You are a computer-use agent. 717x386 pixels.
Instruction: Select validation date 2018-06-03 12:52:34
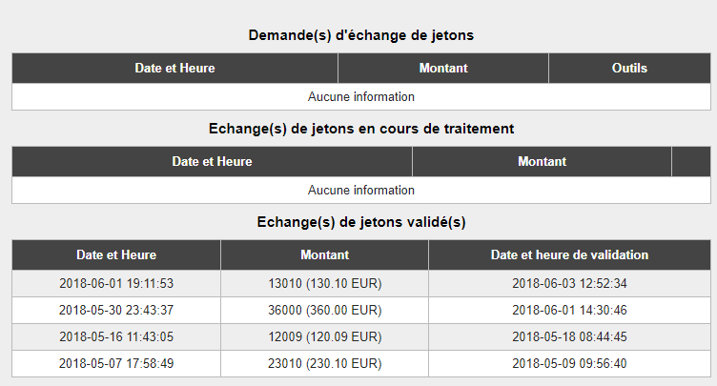click(569, 284)
